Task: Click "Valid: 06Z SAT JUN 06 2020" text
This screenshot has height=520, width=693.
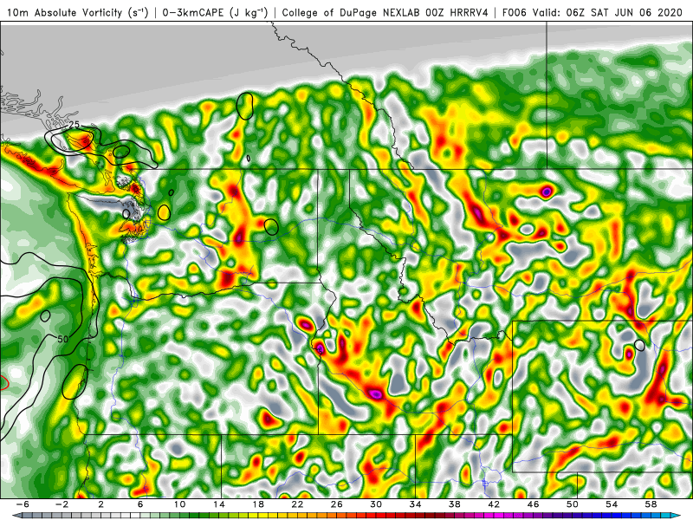Action: tap(607, 12)
